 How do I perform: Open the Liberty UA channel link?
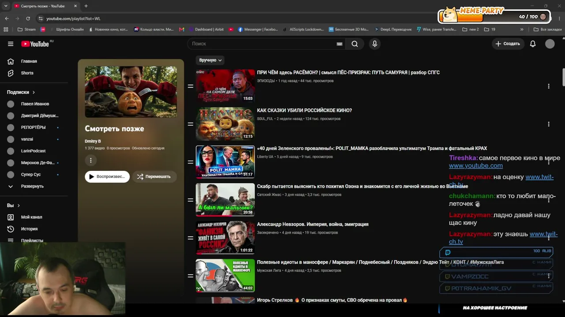tap(265, 157)
